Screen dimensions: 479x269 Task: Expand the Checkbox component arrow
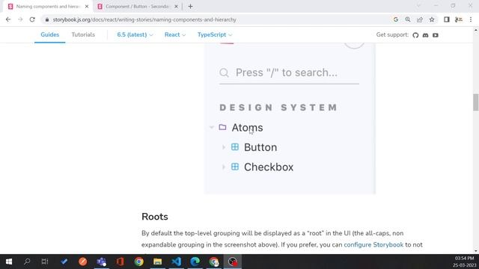click(x=224, y=167)
